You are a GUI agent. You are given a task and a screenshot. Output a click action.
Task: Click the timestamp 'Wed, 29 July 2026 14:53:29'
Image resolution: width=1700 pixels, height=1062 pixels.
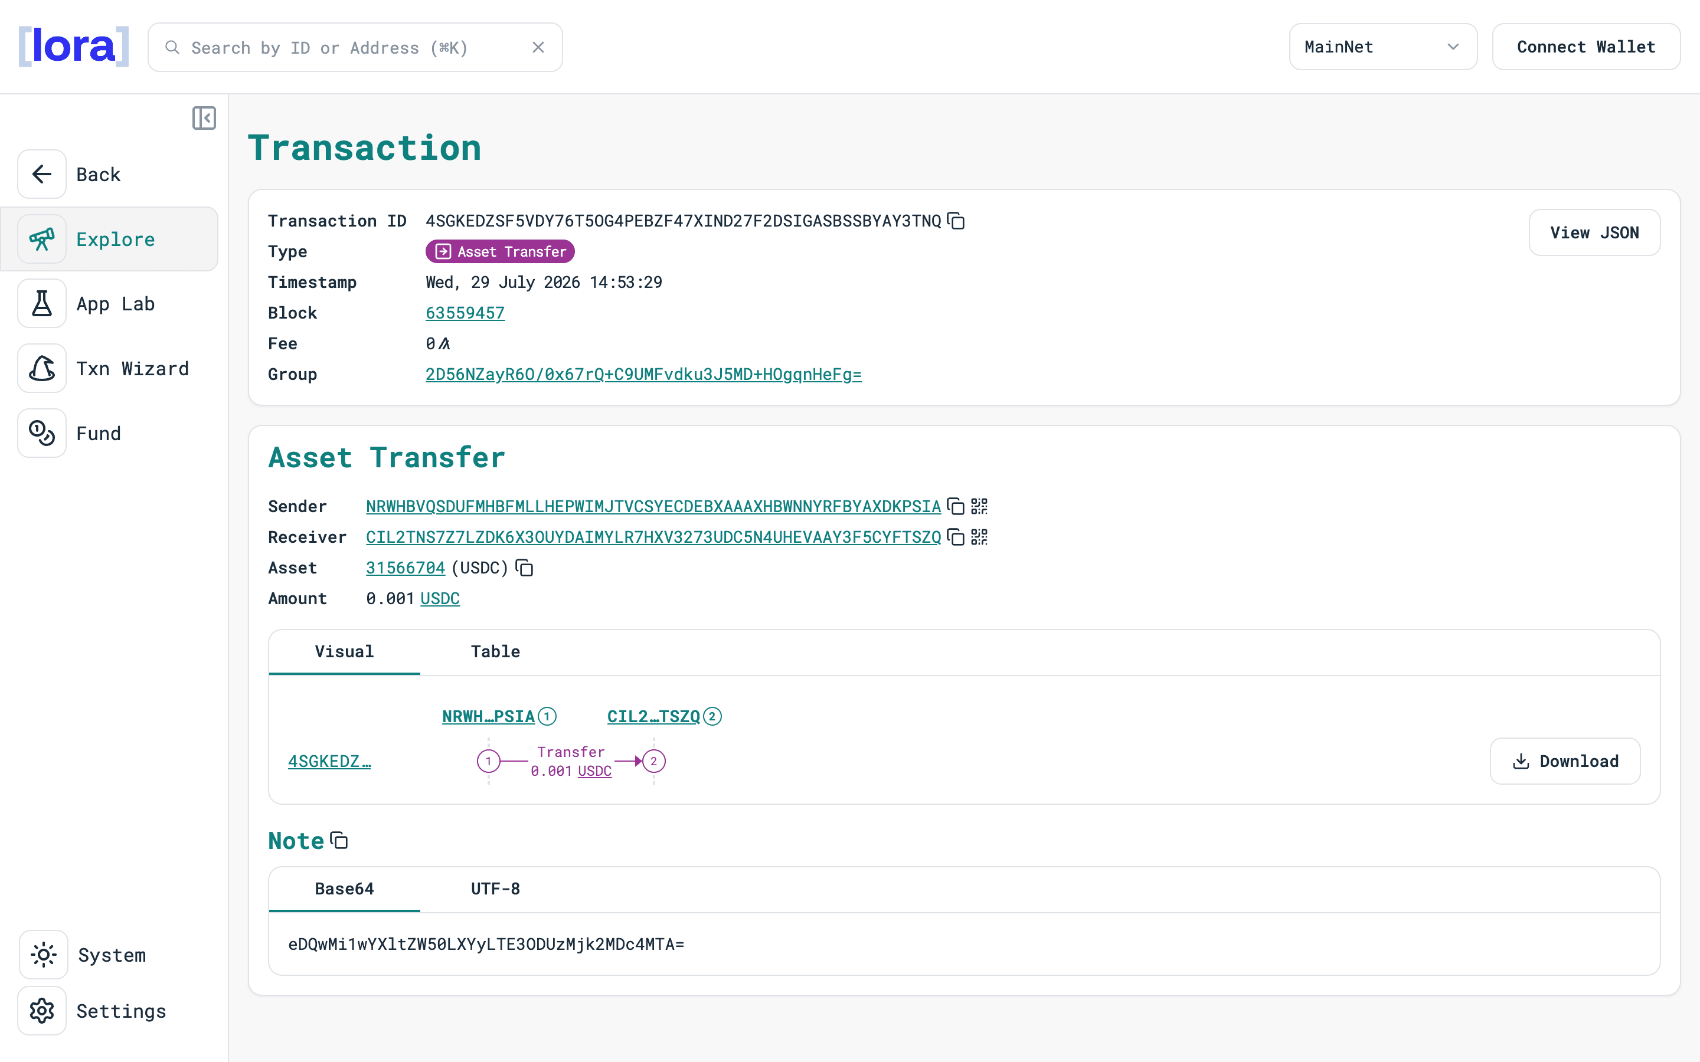(x=544, y=283)
